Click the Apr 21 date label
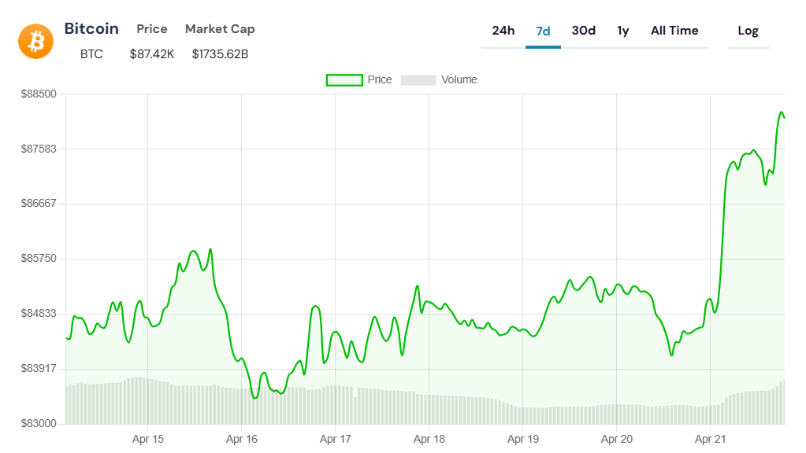The height and width of the screenshot is (453, 806). point(711,439)
